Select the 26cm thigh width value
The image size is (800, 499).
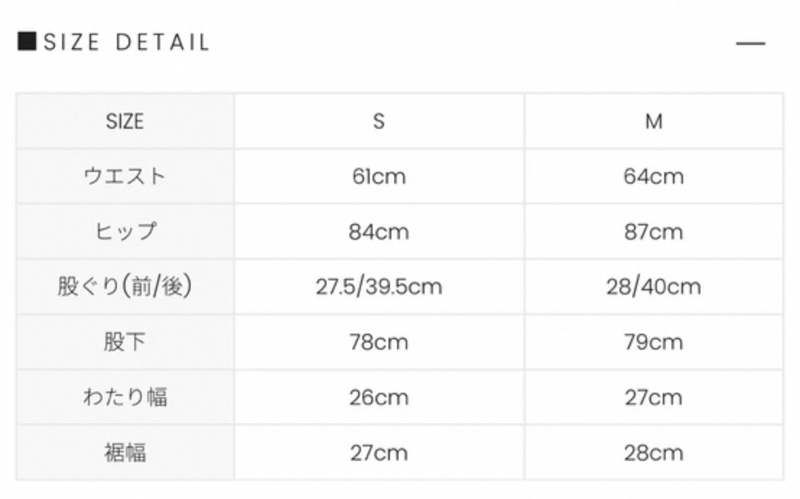[x=379, y=397]
